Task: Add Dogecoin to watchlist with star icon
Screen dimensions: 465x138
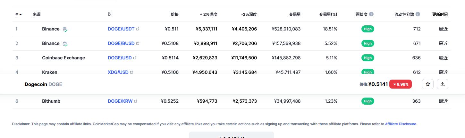Action: pos(428,84)
